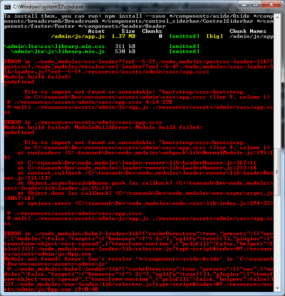This screenshot has height=296, width=285.
Task: Click the yellow [big] flag
Action: tap(215, 36)
